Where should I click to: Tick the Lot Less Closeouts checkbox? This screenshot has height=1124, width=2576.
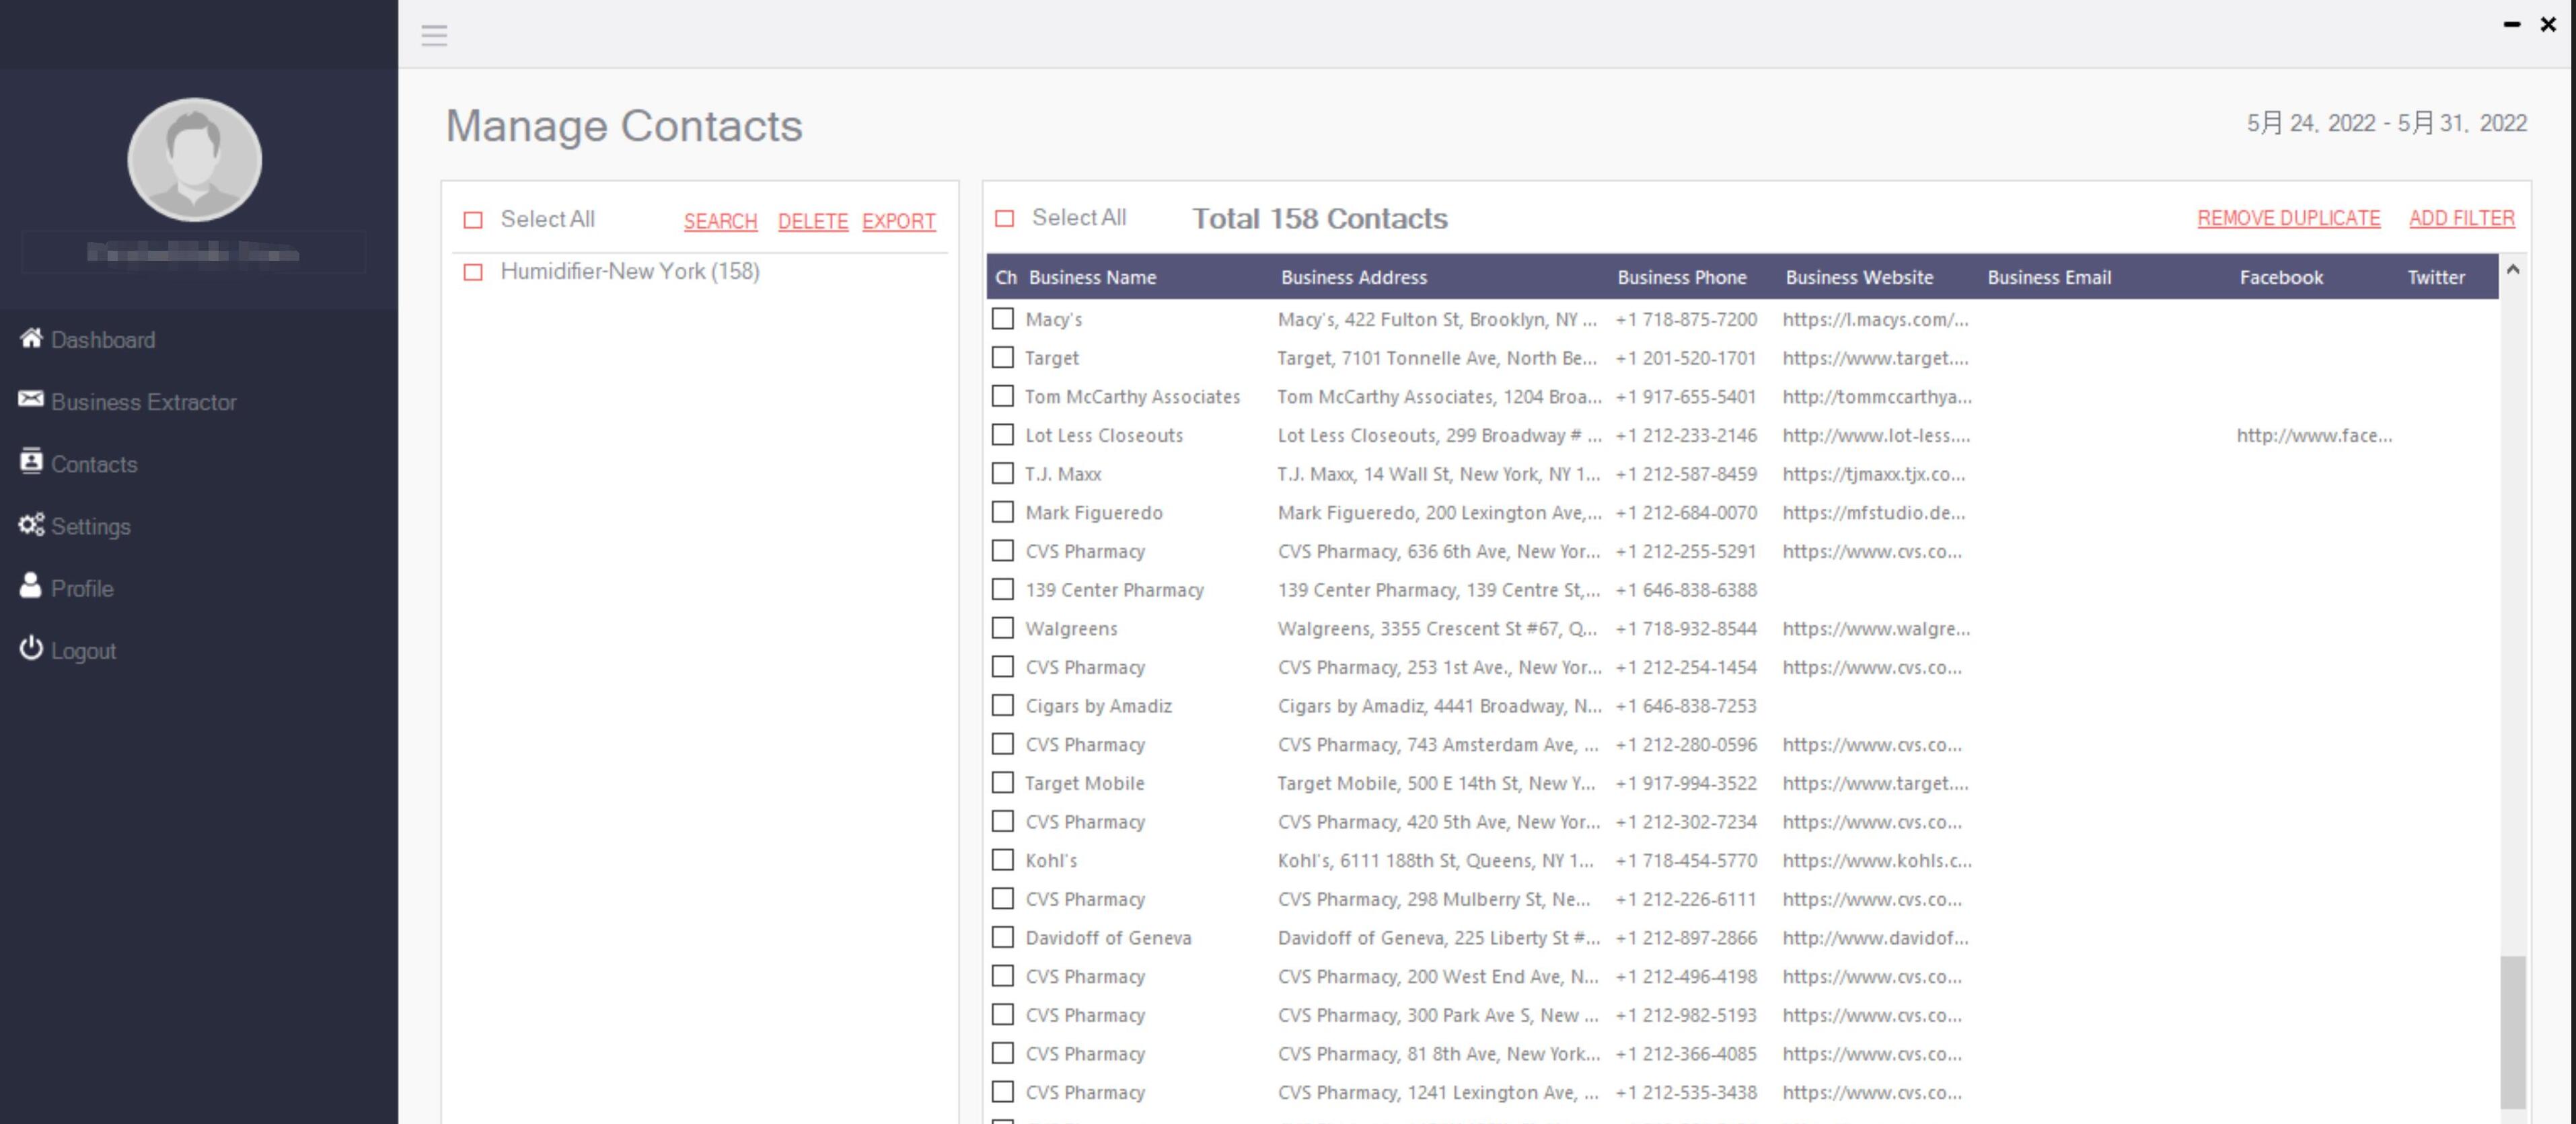point(1002,435)
